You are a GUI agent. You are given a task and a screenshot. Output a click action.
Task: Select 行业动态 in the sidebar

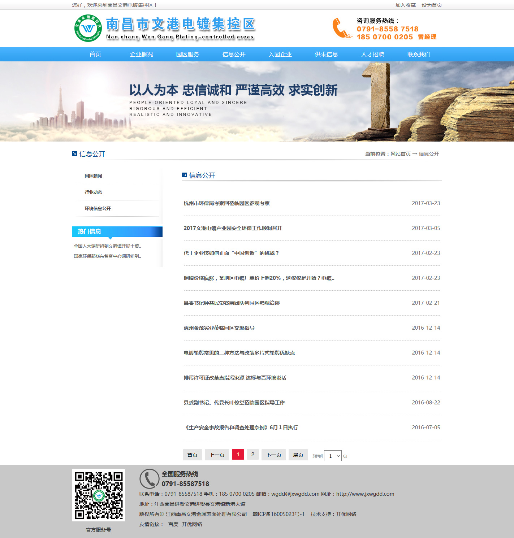click(x=93, y=192)
